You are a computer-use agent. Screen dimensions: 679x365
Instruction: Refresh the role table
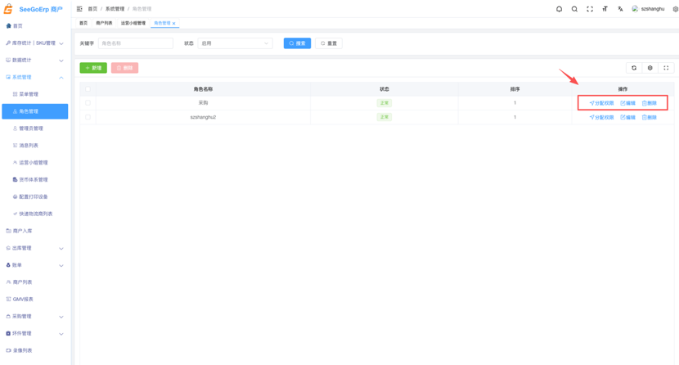pyautogui.click(x=634, y=68)
